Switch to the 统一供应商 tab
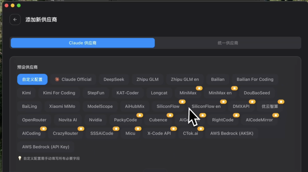Screen dimensions: 308x172 pos(228,43)
